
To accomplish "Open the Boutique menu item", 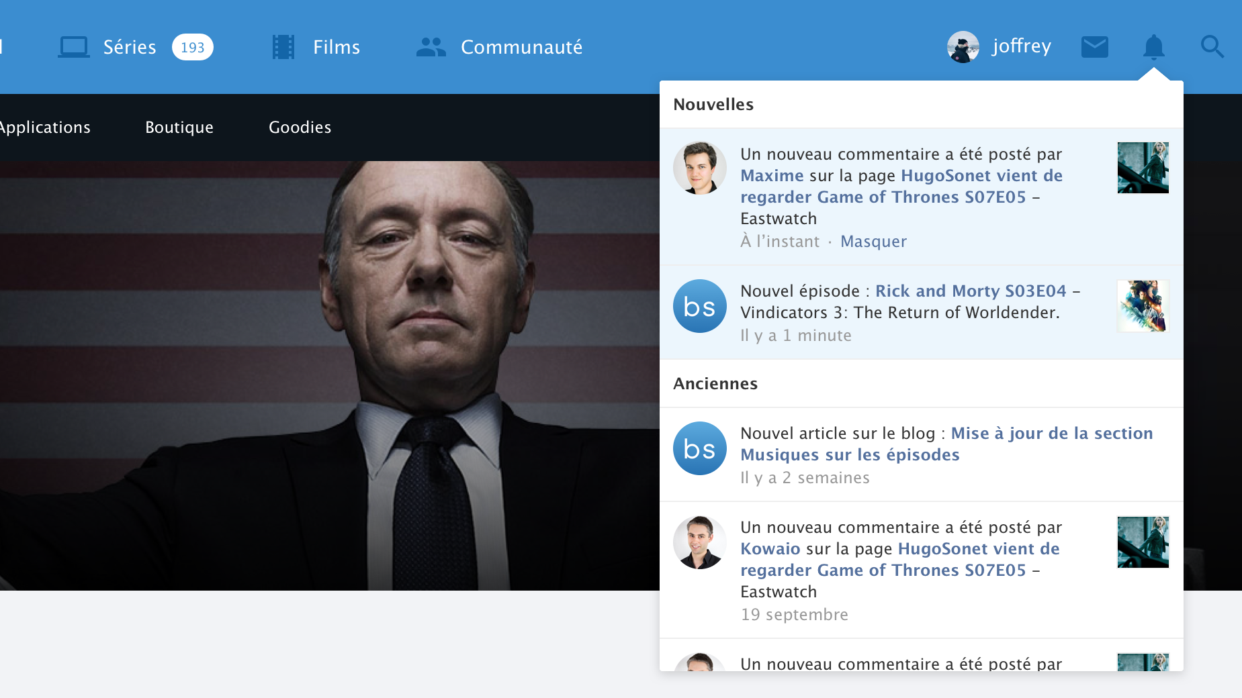I will tap(179, 128).
